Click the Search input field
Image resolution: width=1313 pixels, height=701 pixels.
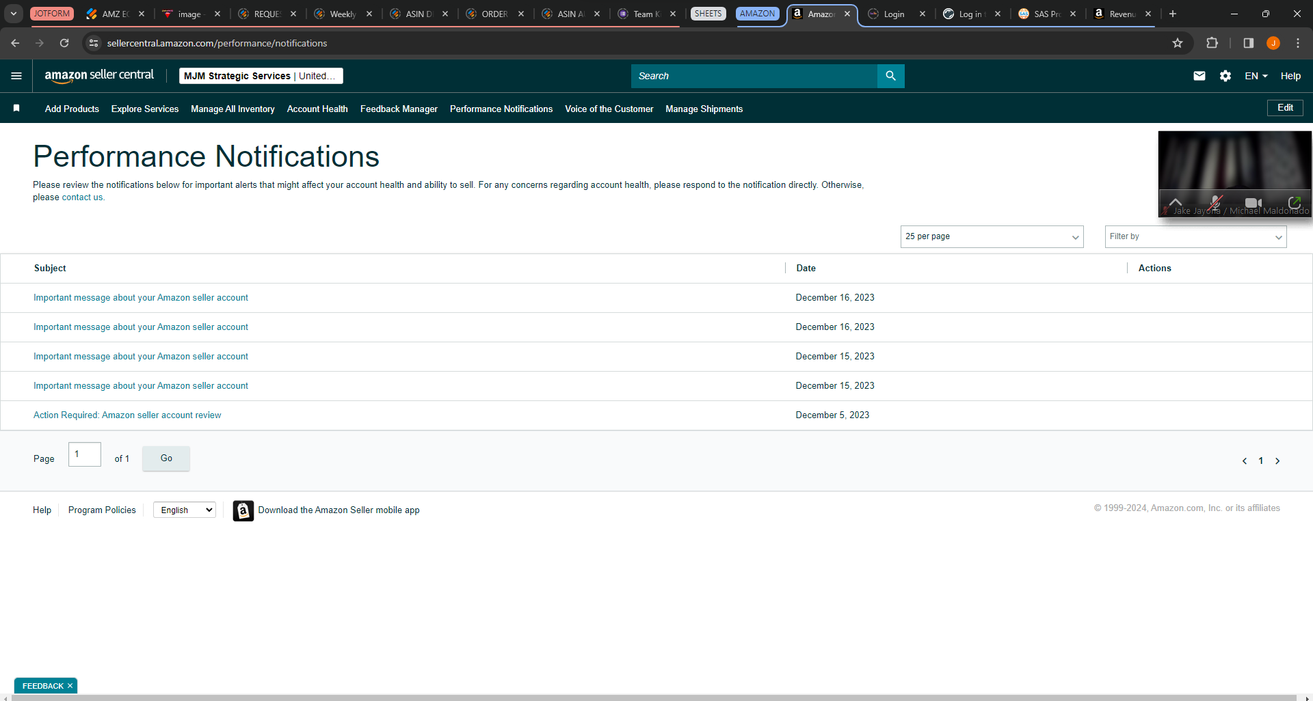click(754, 76)
